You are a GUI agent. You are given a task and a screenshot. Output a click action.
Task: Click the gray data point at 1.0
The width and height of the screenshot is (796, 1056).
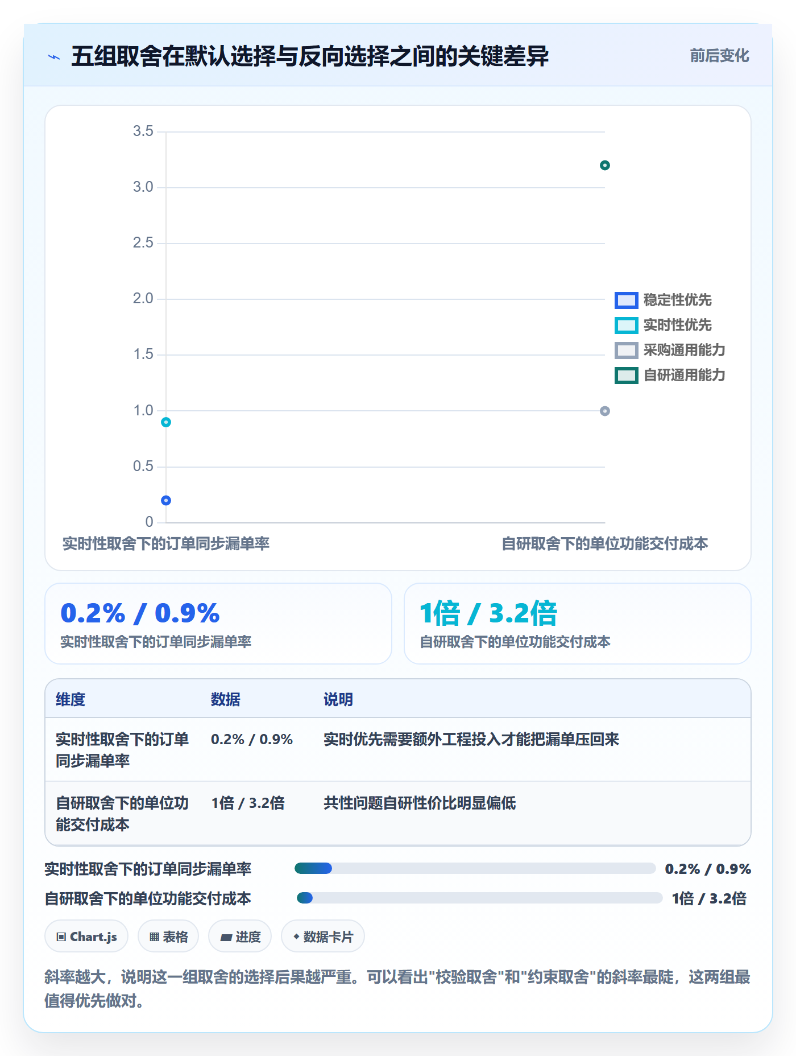[x=605, y=411]
